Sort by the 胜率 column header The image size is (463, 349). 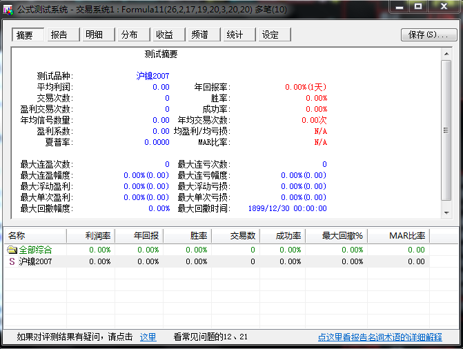coord(188,236)
